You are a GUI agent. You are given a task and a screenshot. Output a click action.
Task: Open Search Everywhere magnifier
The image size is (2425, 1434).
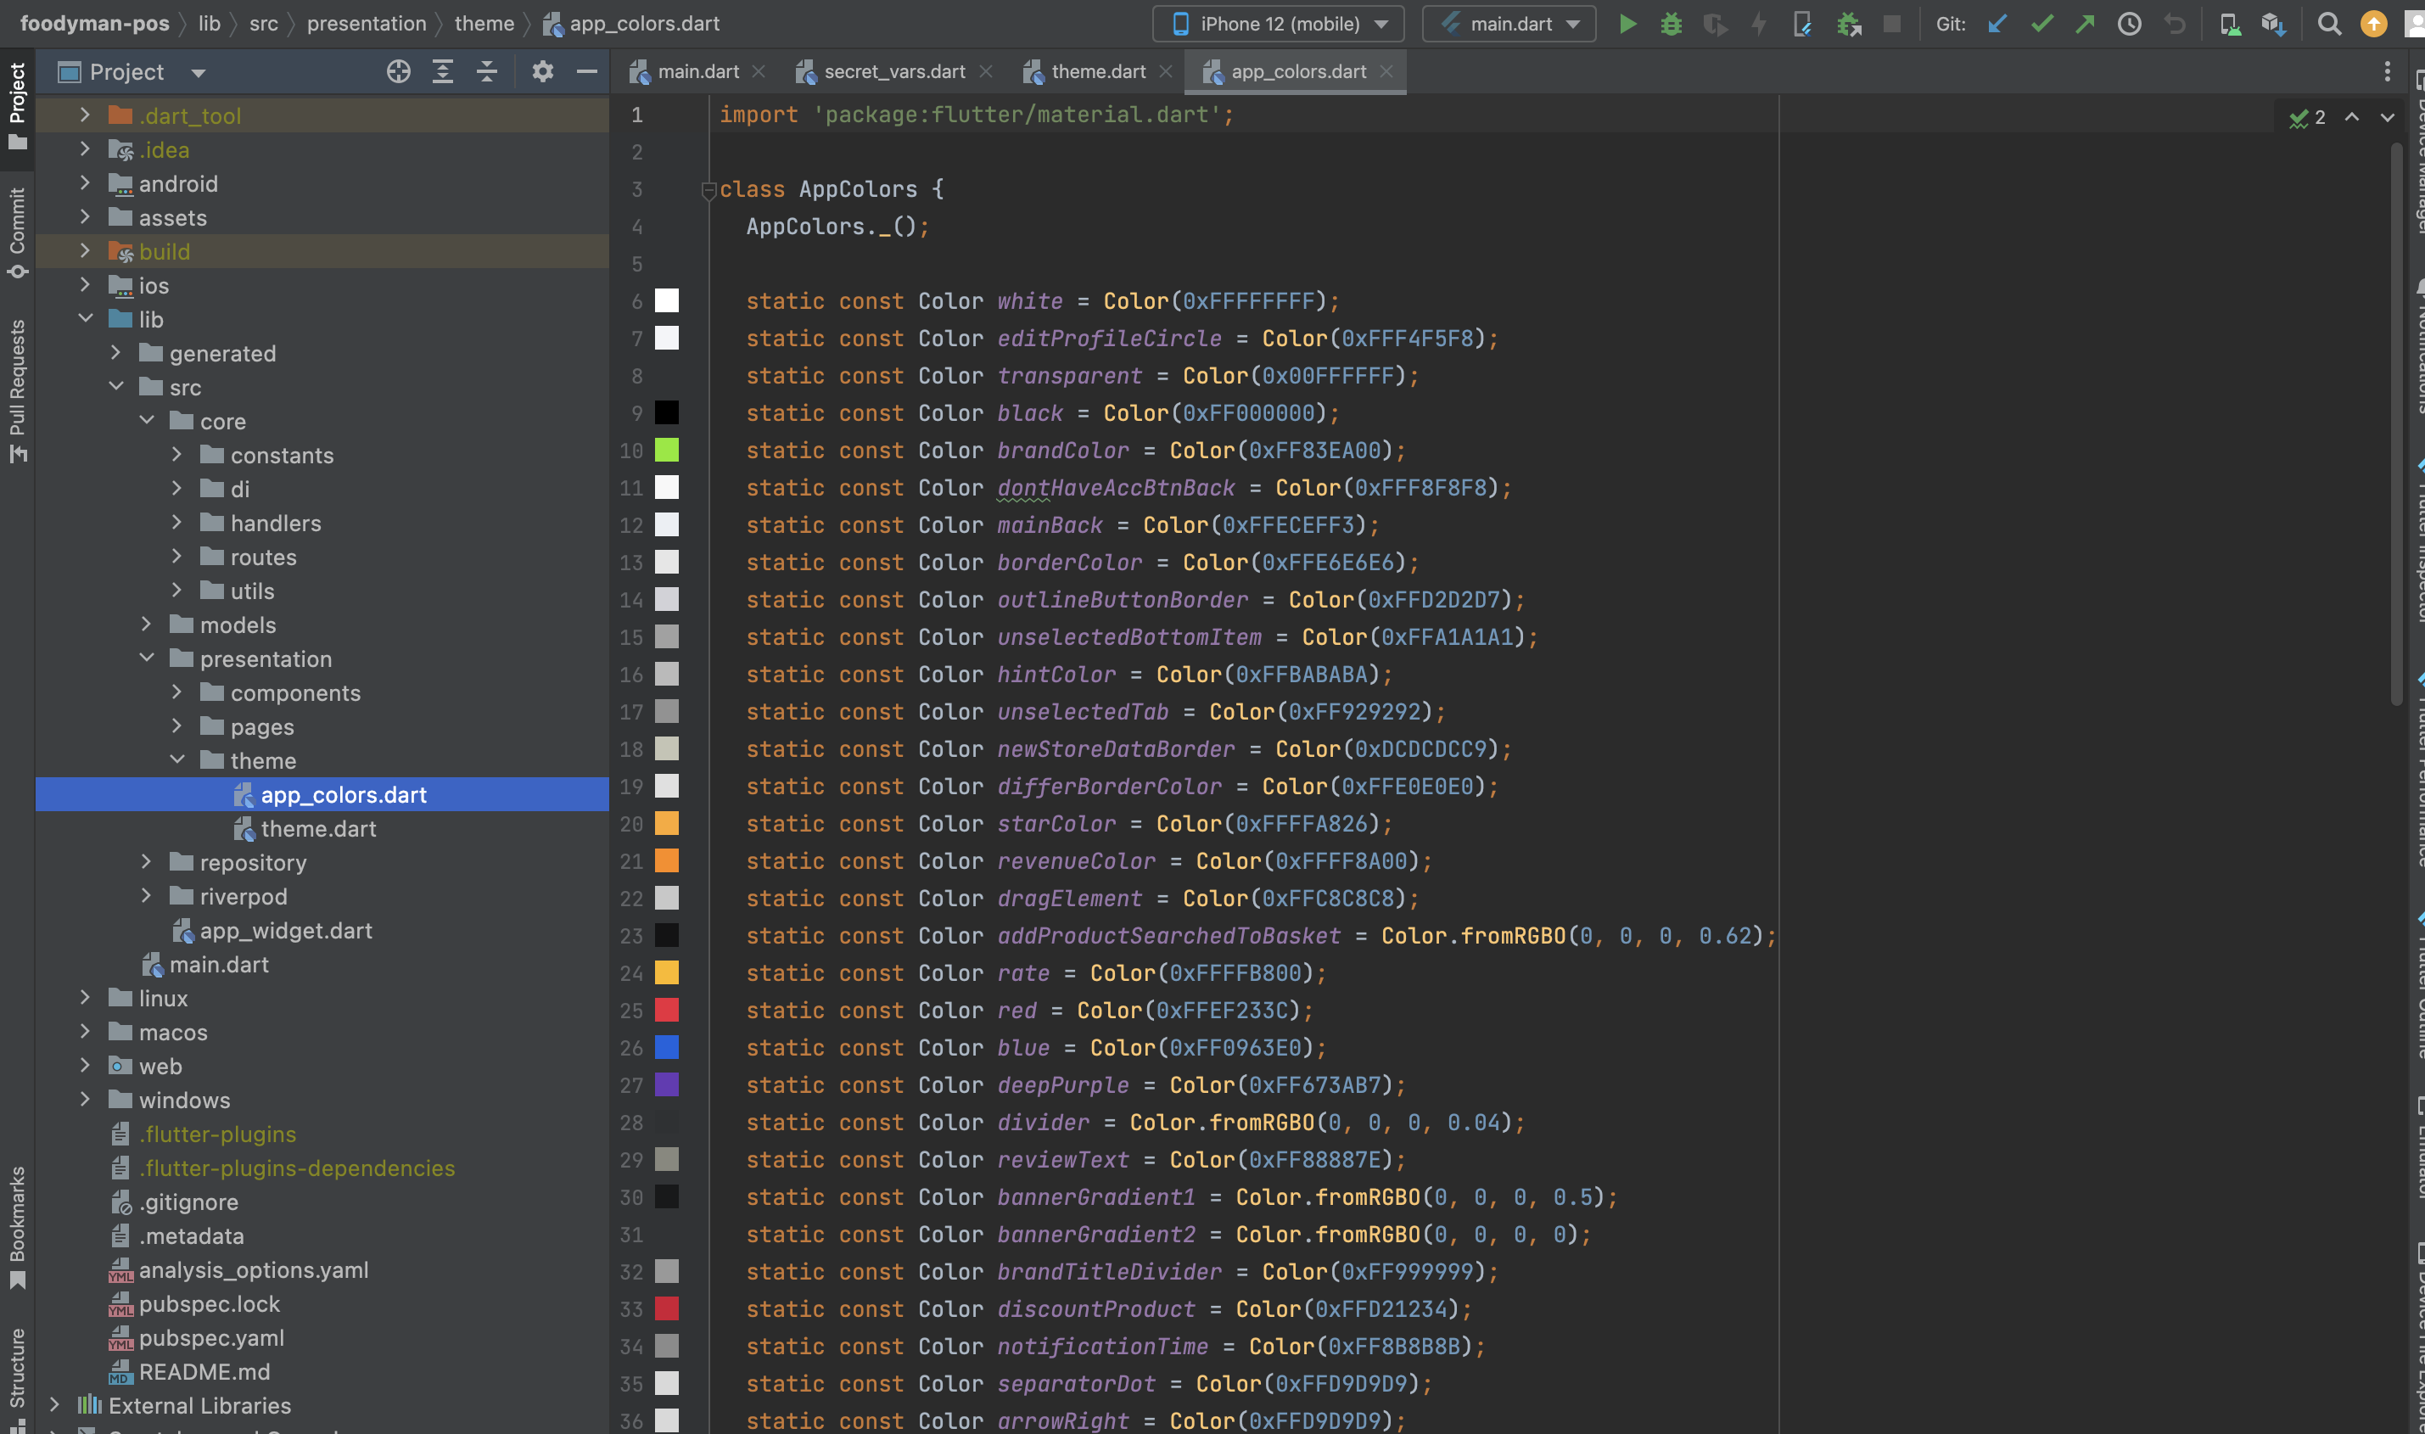coord(2329,24)
